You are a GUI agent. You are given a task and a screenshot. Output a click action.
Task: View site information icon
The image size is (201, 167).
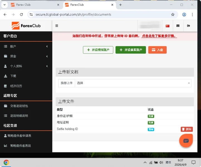pyautogui.click(x=31, y=14)
